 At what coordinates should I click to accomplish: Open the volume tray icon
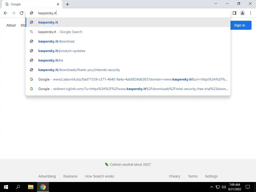click(x=224, y=187)
